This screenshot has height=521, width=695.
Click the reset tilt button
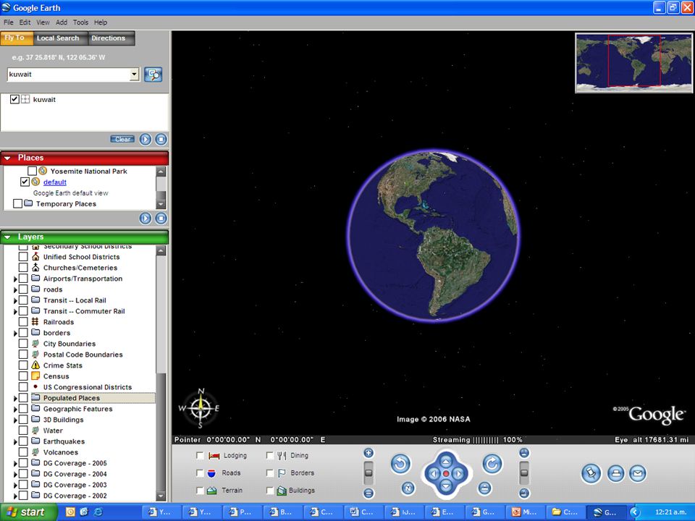484,488
